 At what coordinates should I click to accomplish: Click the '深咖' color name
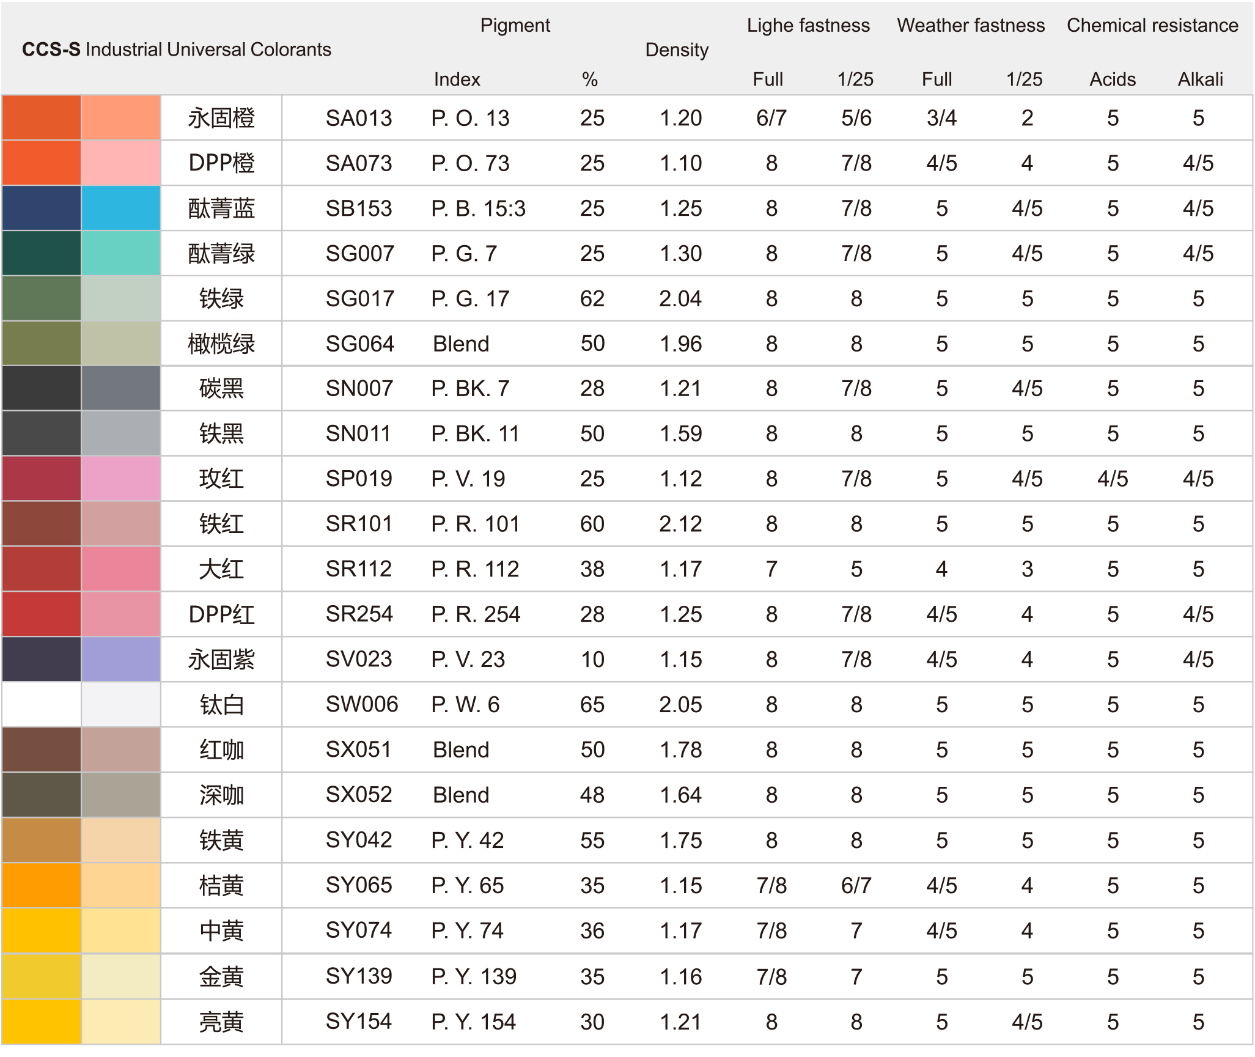pos(221,795)
